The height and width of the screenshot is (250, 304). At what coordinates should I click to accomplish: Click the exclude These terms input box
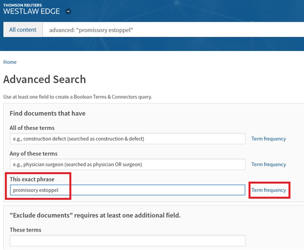(128, 241)
